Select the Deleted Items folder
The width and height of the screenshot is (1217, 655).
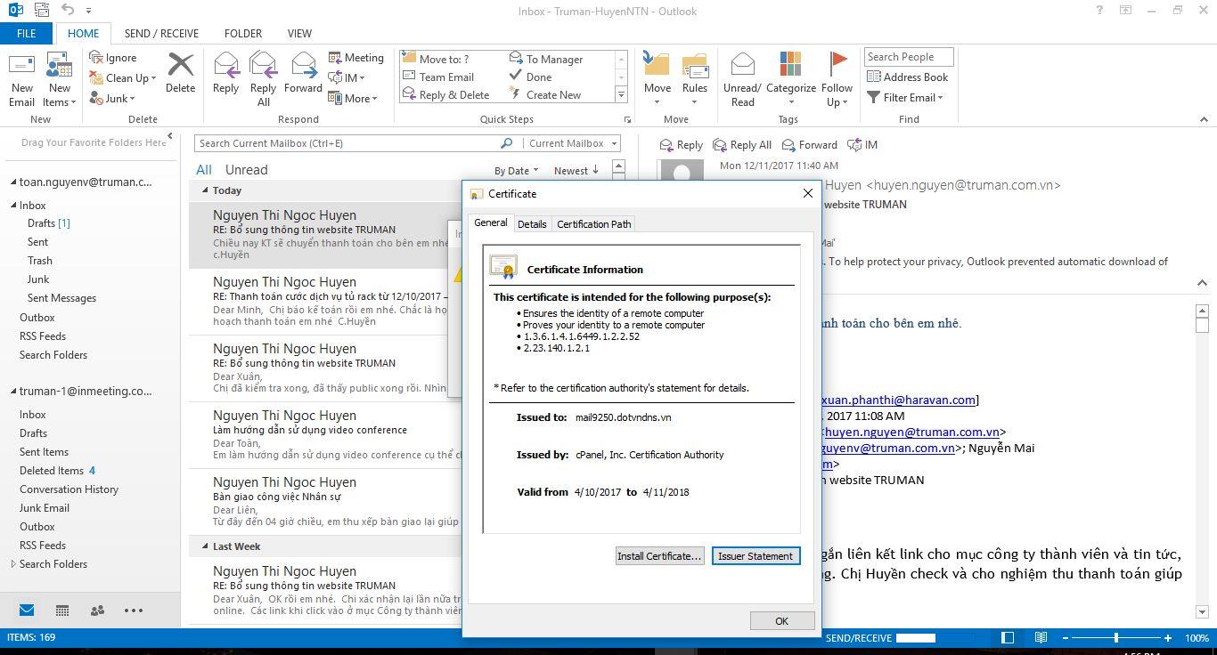[52, 471]
